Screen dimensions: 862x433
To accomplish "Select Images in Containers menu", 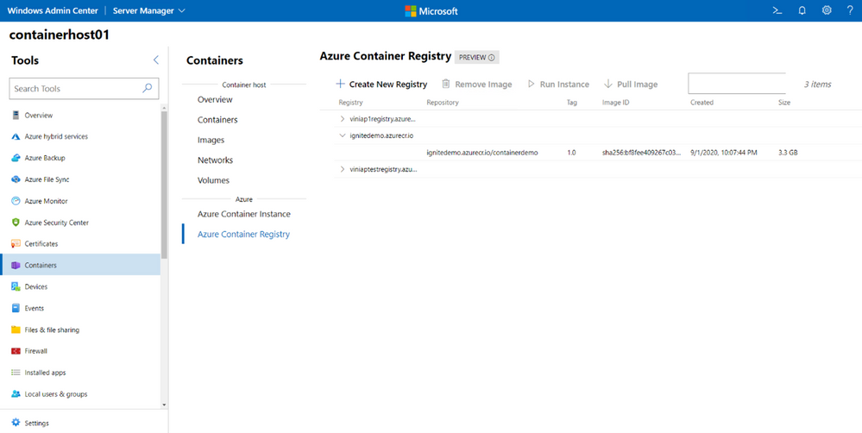I will [x=211, y=140].
